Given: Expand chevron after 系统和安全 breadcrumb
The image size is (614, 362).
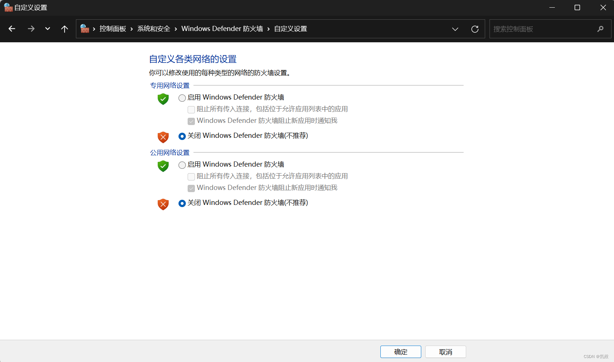Looking at the screenshot, I should (x=176, y=29).
